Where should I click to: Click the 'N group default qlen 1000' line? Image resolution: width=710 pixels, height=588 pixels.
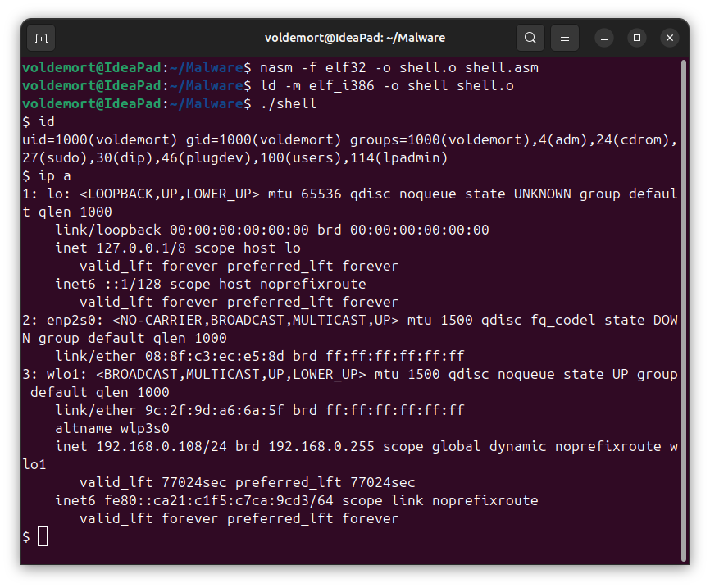point(125,339)
